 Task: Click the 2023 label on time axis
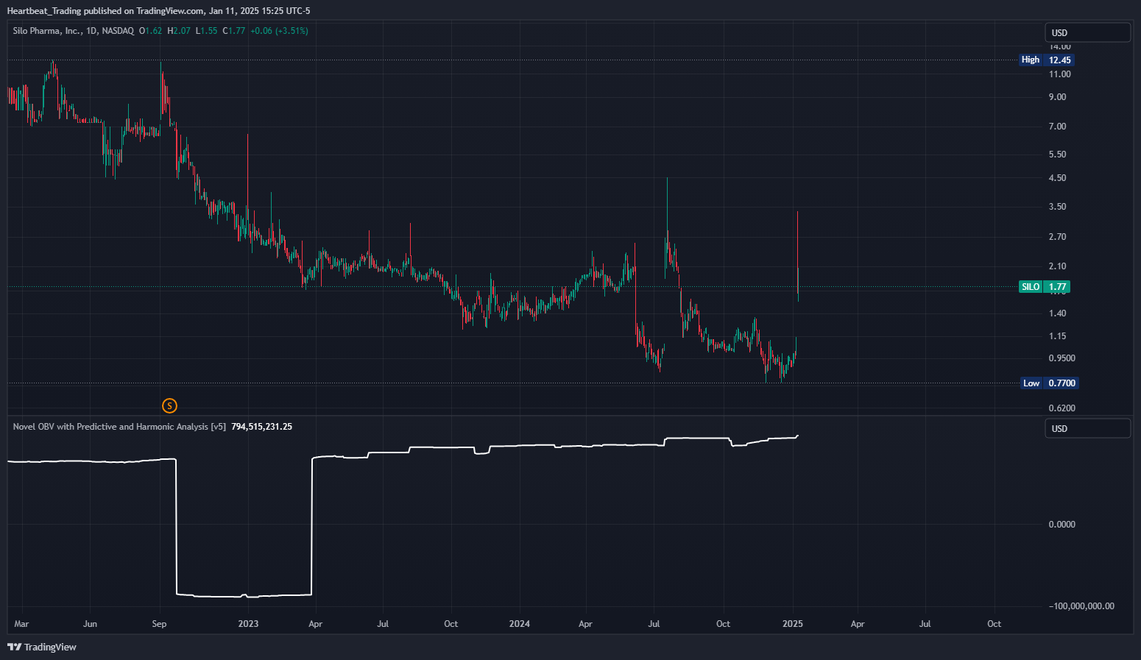pos(248,624)
